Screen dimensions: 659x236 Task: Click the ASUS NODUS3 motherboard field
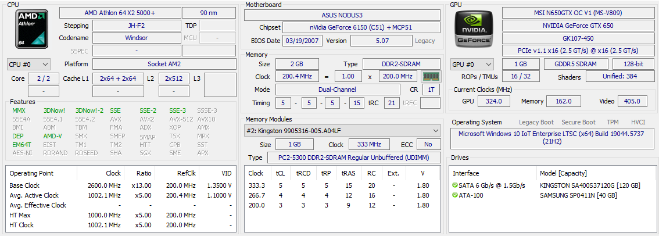point(342,15)
